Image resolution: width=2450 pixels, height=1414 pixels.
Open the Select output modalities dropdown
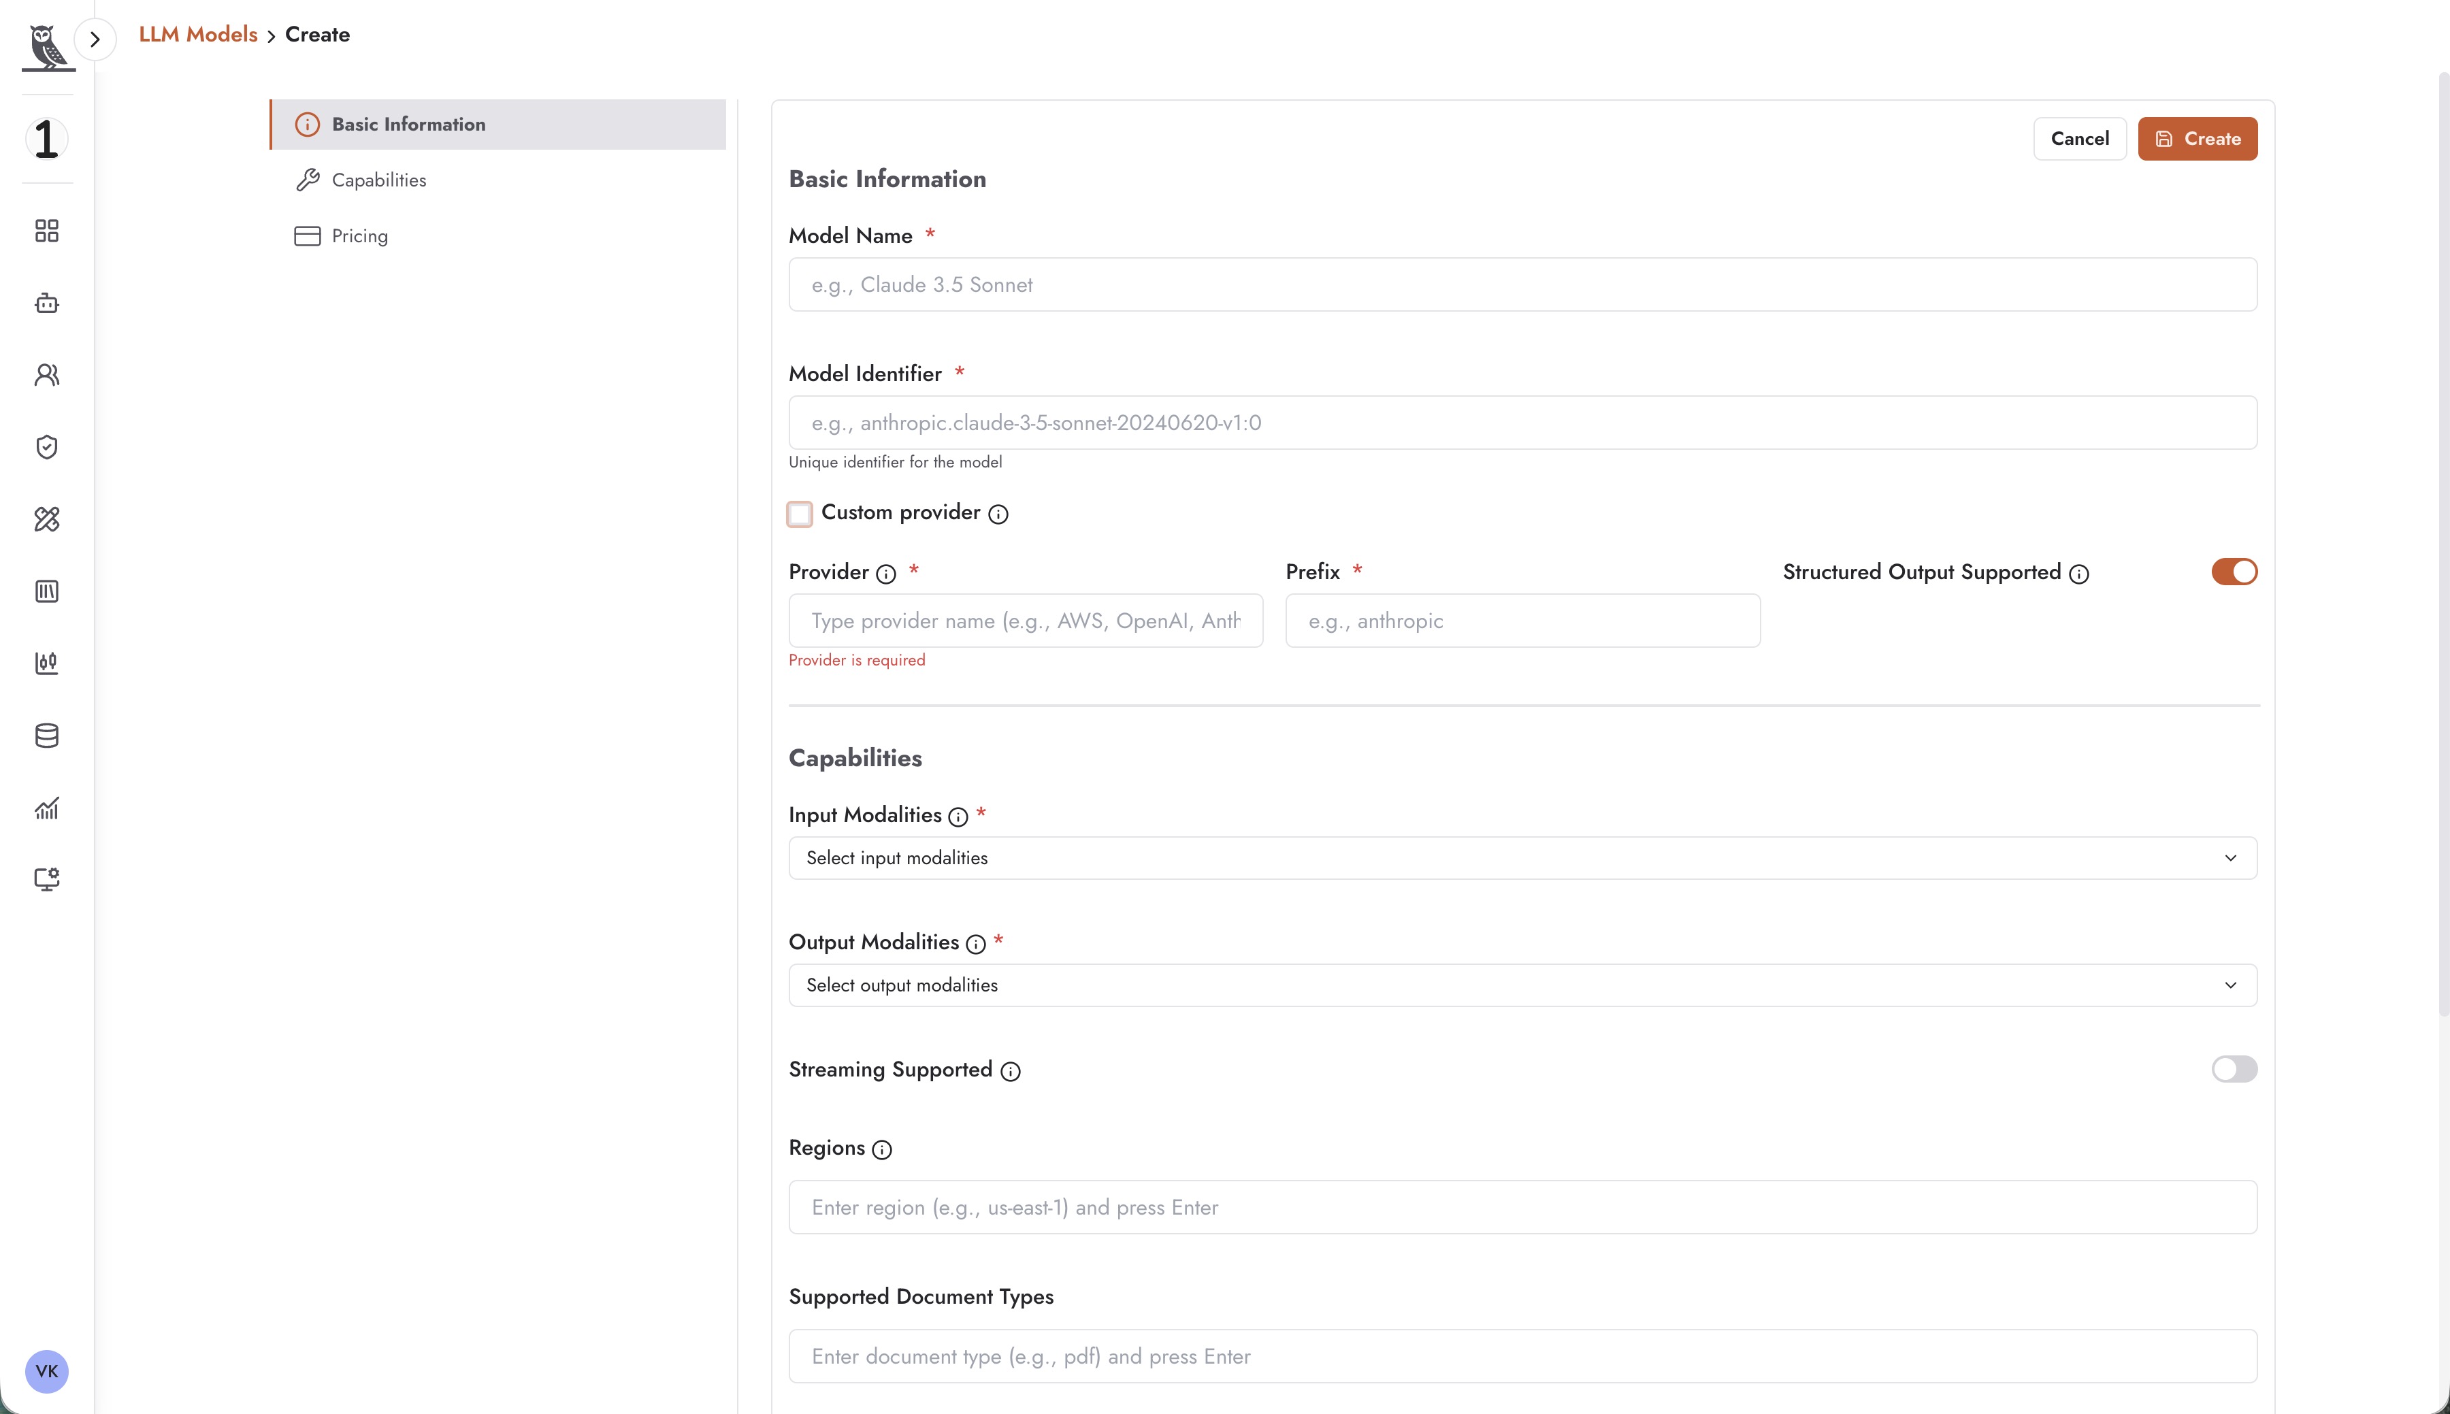(x=1522, y=986)
